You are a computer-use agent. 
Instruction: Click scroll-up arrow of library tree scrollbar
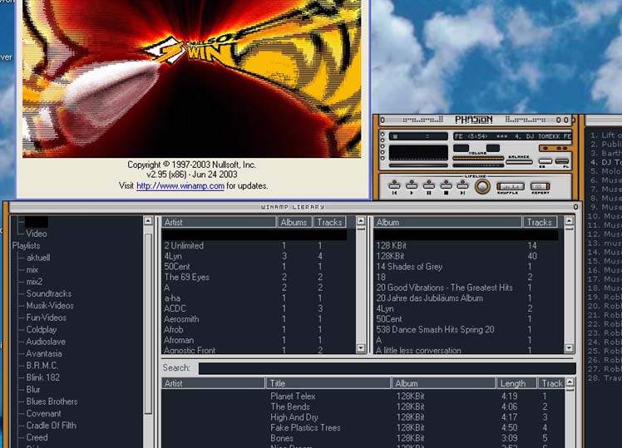coord(148,221)
